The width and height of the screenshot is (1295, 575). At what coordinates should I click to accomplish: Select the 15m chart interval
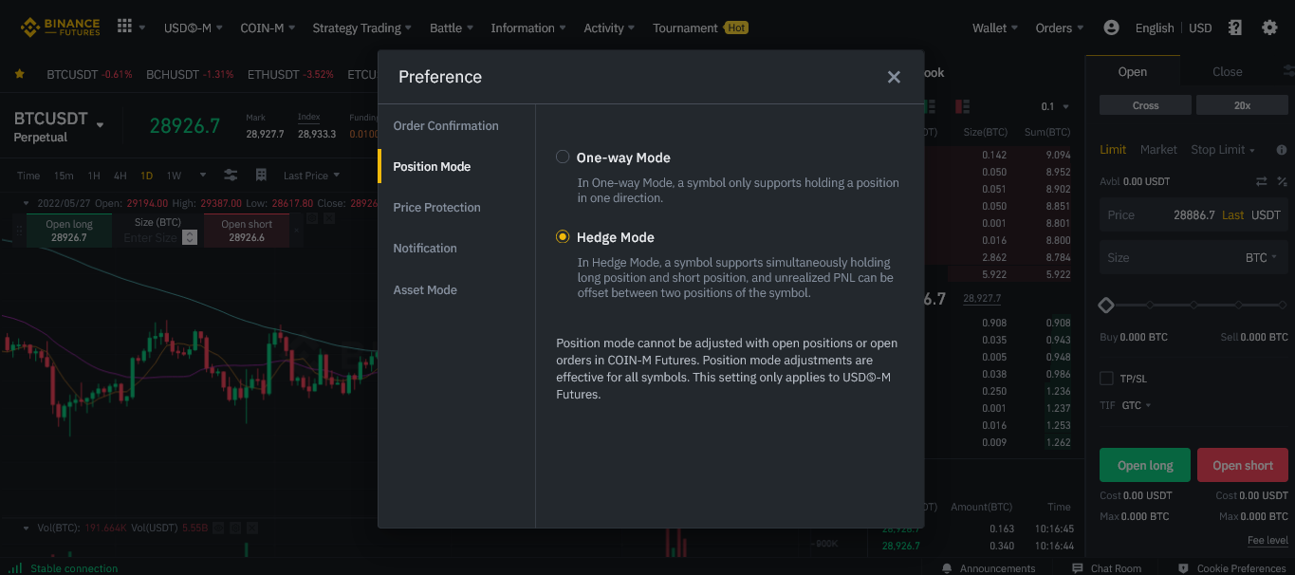tap(64, 176)
